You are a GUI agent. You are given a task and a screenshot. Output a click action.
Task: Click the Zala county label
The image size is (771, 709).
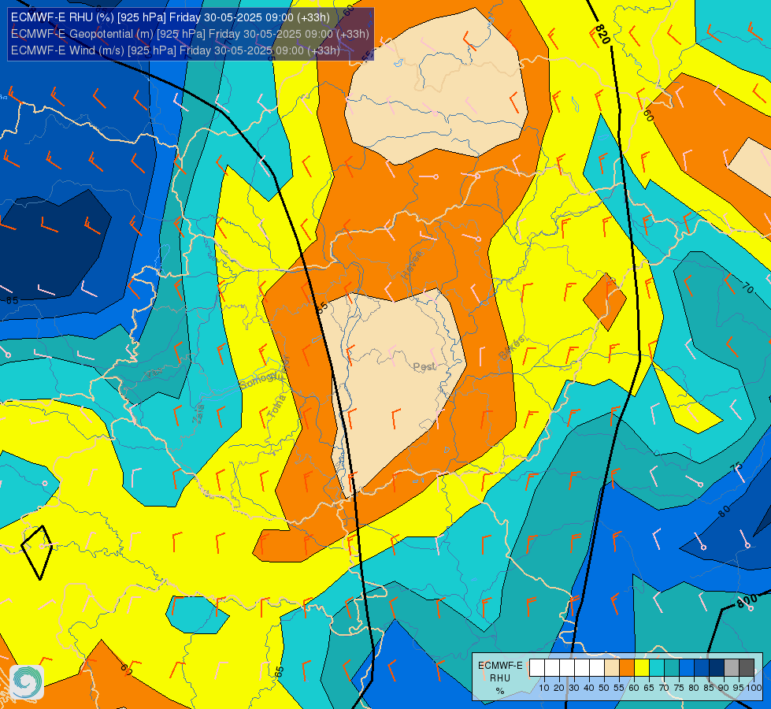click(198, 414)
